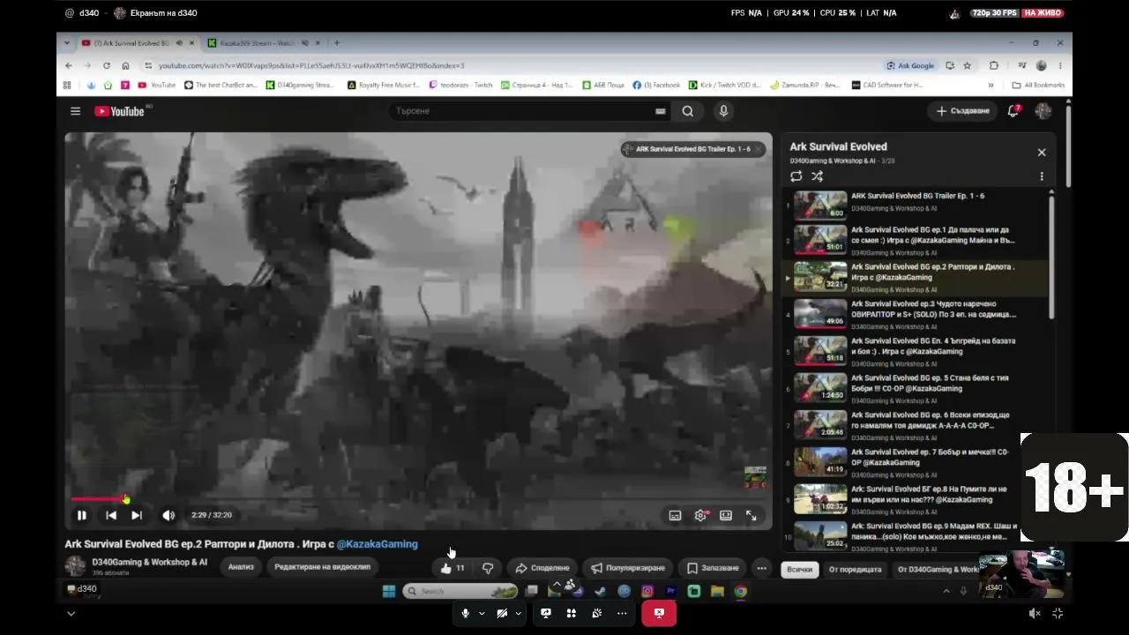This screenshot has height=635, width=1129.
Task: Open YouTube notifications bell
Action: (x=1013, y=111)
